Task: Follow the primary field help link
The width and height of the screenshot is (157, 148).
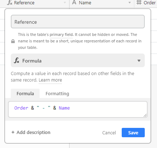Action: click(61, 34)
